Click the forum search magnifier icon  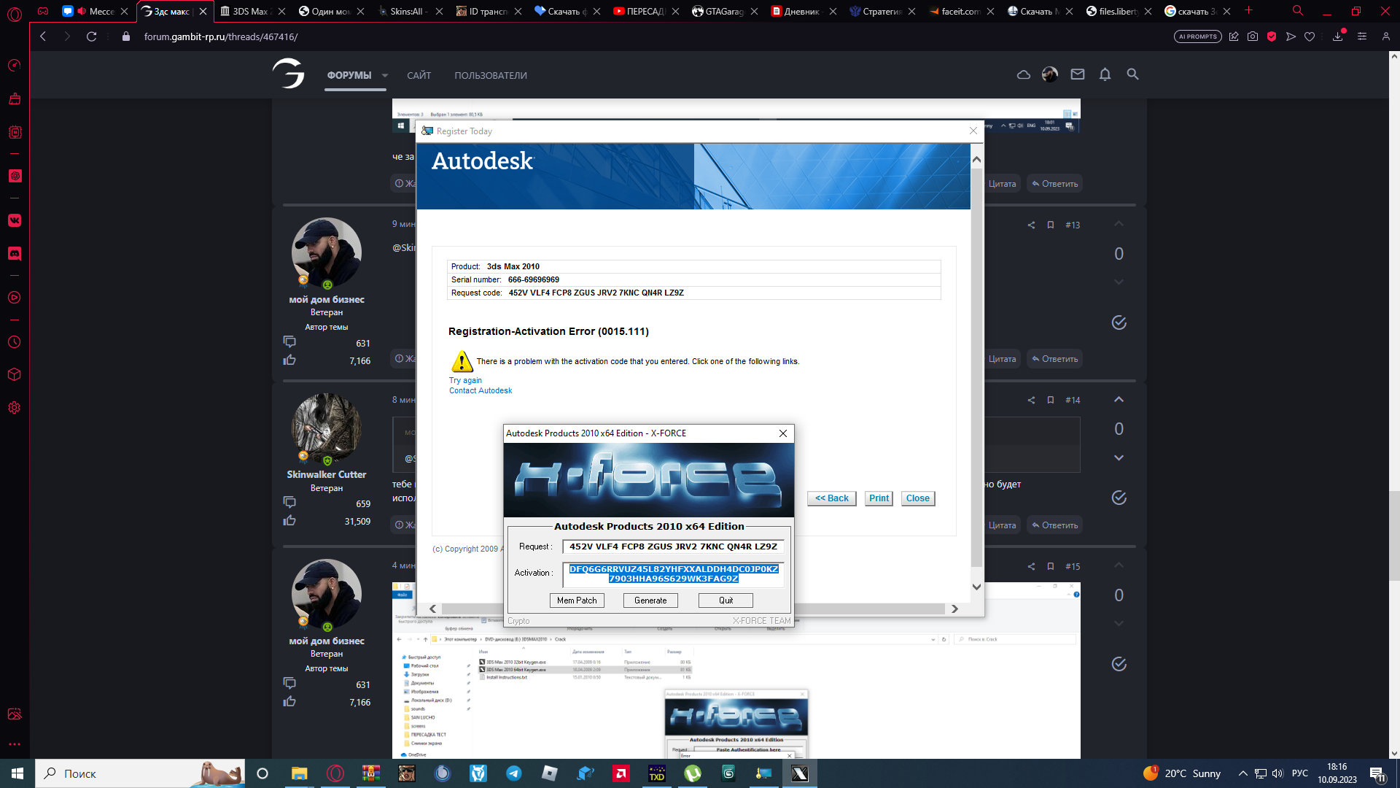[x=1132, y=74]
